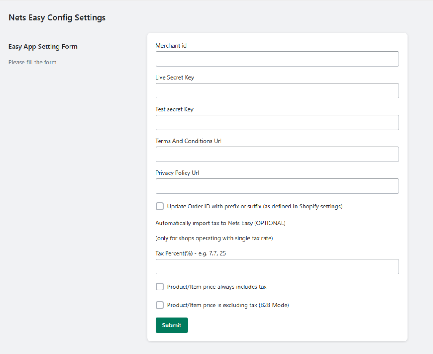Enable Update Order ID with prefix or suffix
Viewport: 433px width, 354px height.
pos(160,206)
